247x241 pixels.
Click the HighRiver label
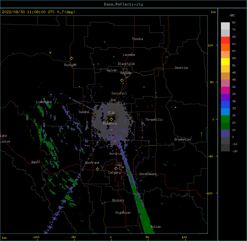point(123,213)
